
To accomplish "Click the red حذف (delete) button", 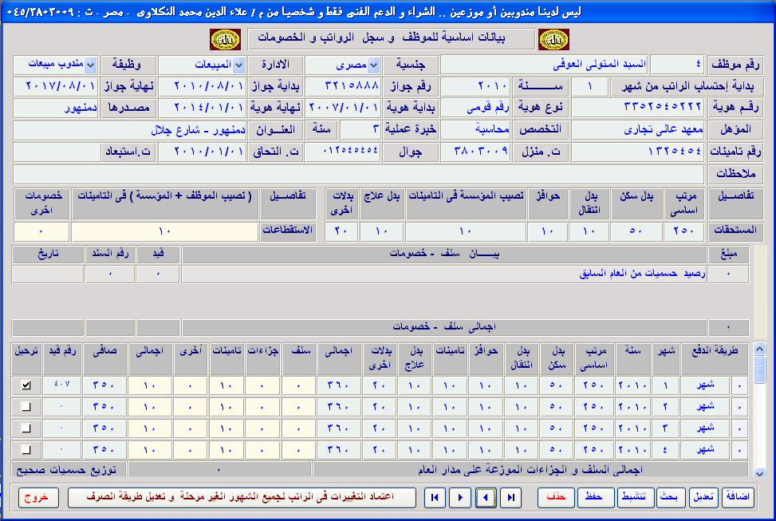I will pyautogui.click(x=555, y=497).
